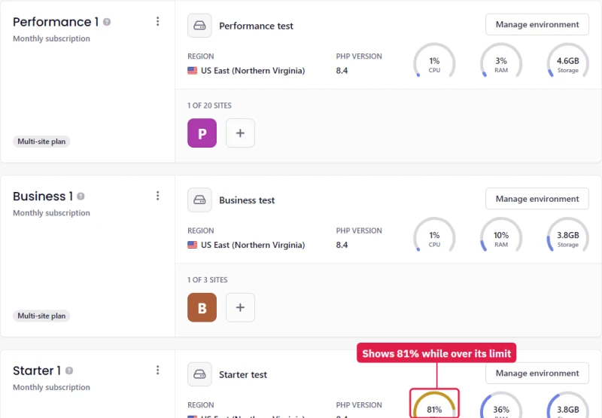Add a site to Performance test environment
Viewport: 602px width, 418px height.
[x=240, y=133]
